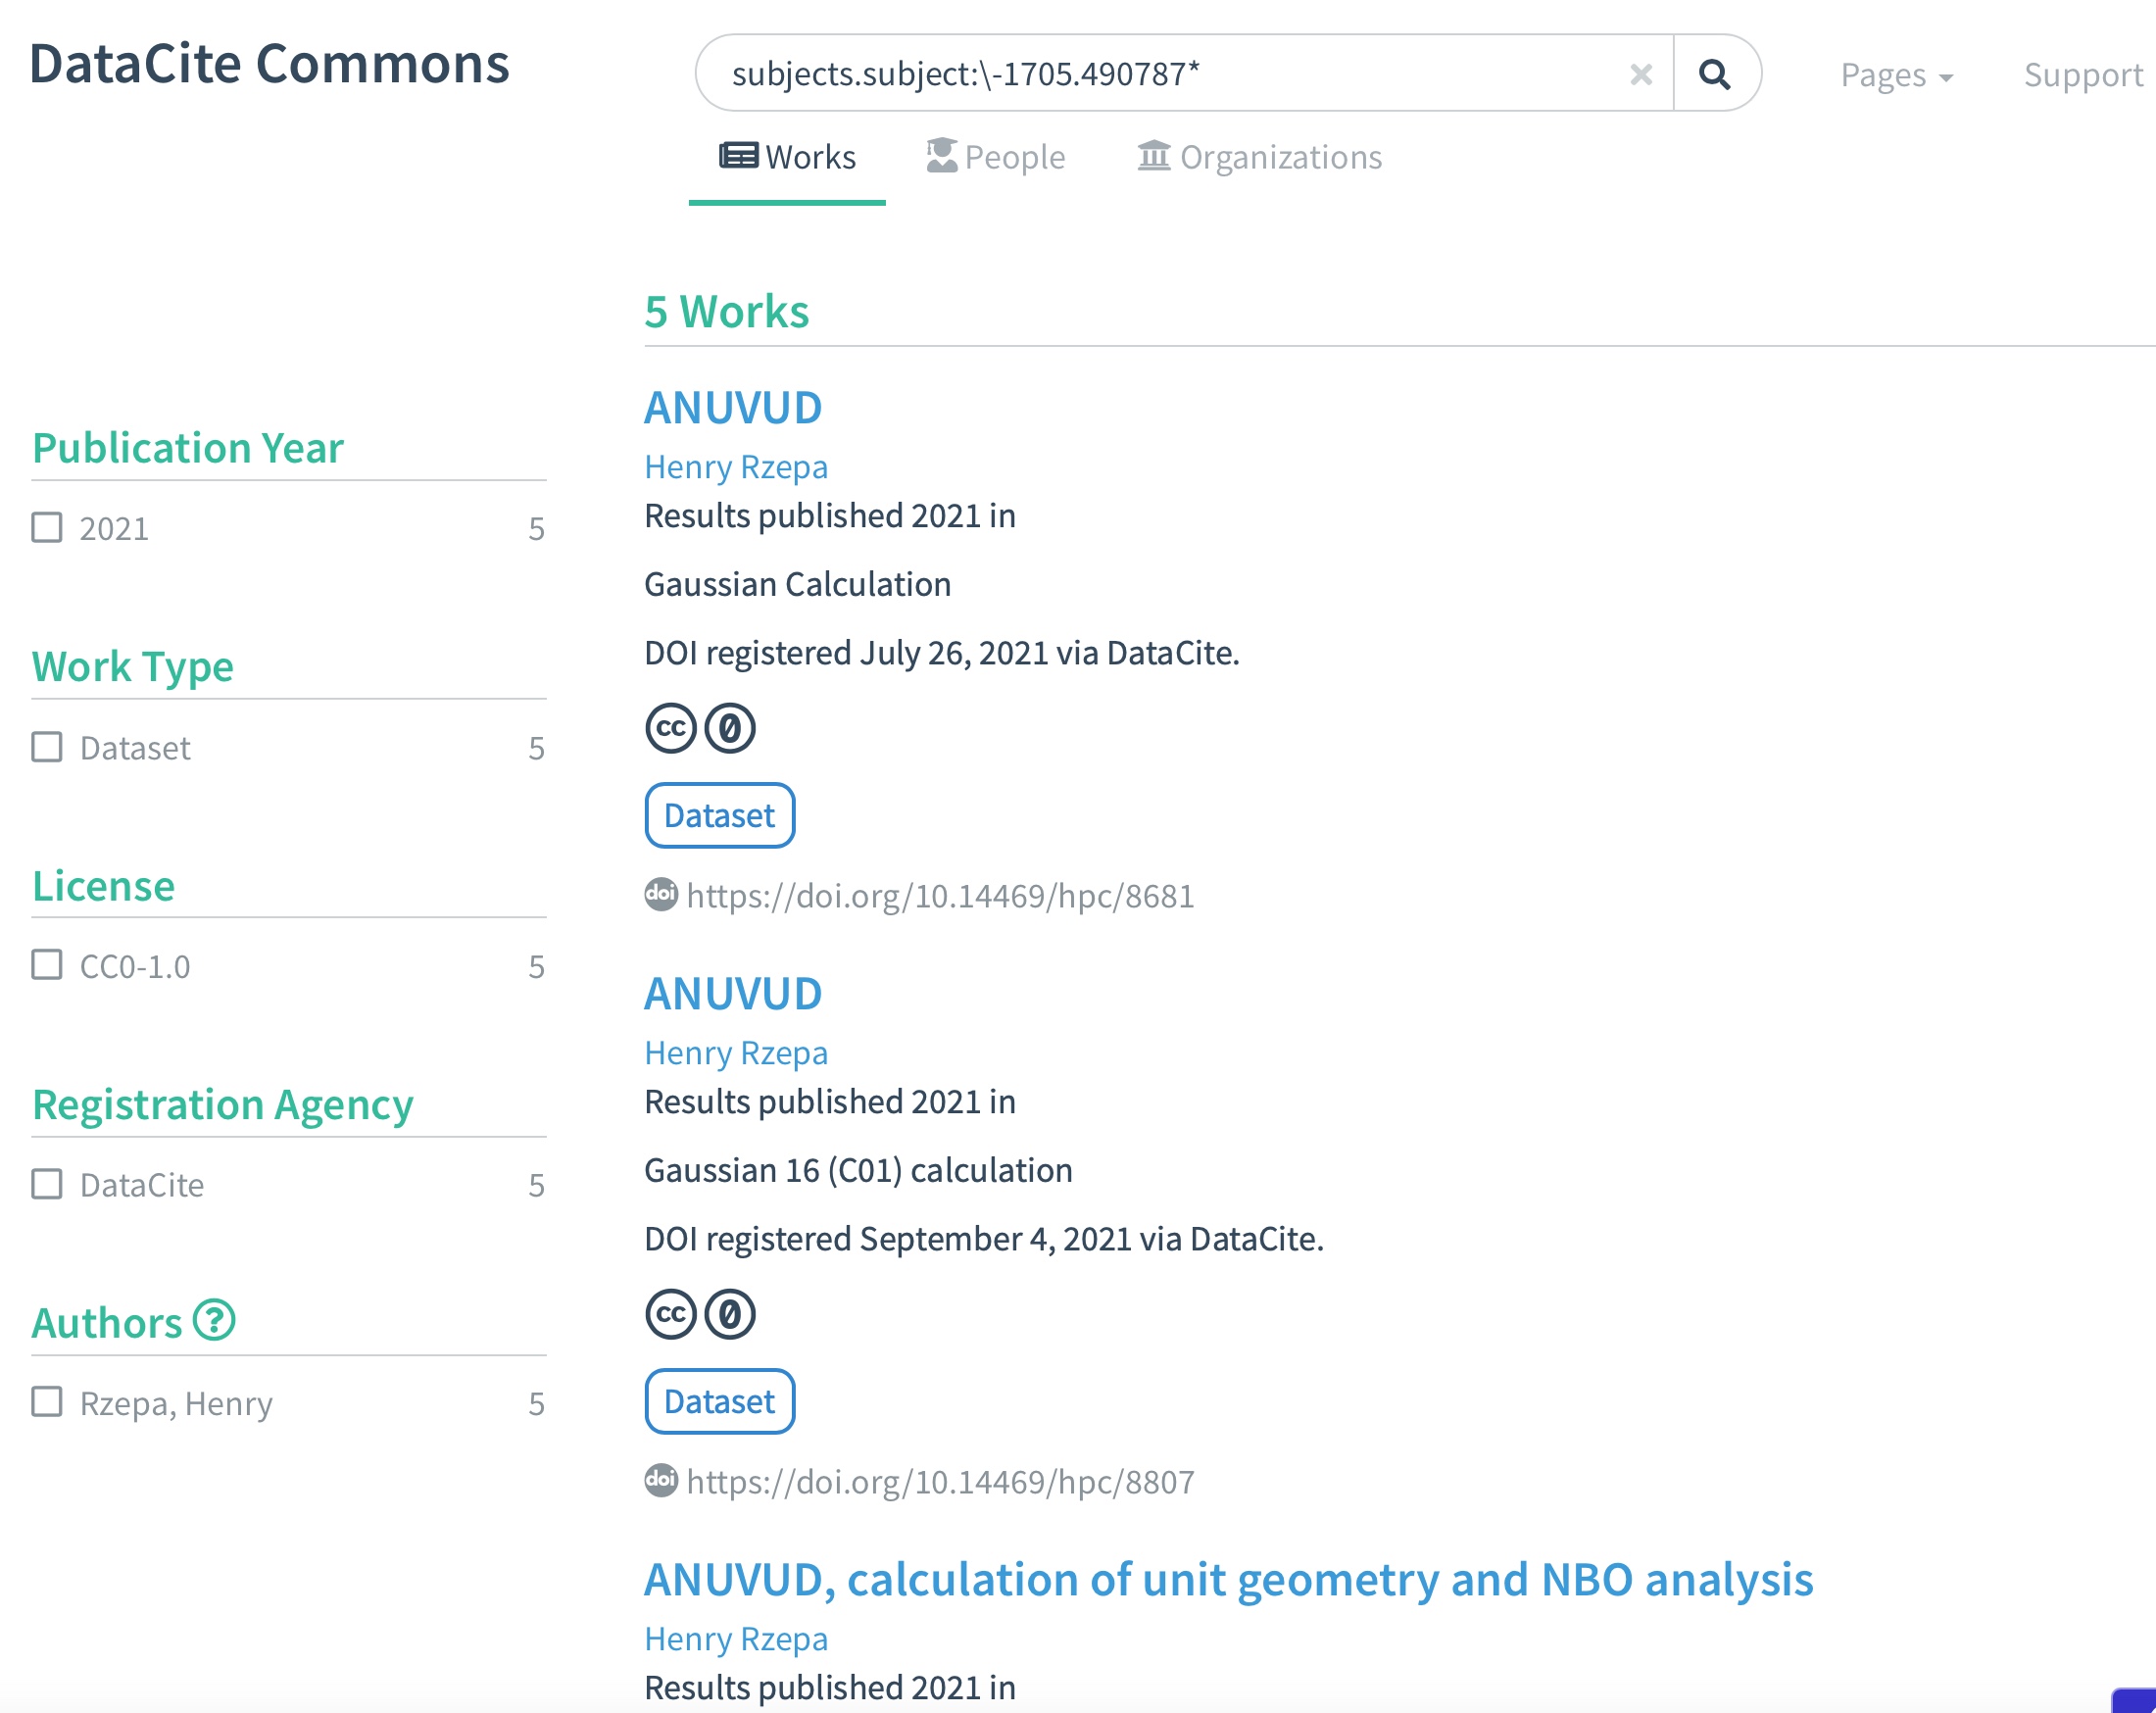Screen dimensions: 2156x1713
Task: Clear the search query with X icon
Action: [x=1640, y=74]
